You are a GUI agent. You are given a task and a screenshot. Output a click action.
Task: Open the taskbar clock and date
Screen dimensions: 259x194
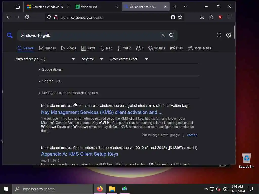237,189
